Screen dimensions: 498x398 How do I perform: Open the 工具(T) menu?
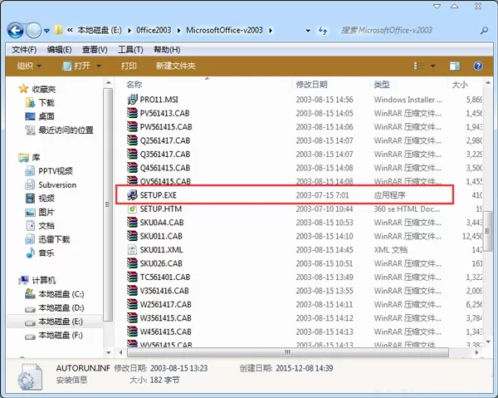130,50
